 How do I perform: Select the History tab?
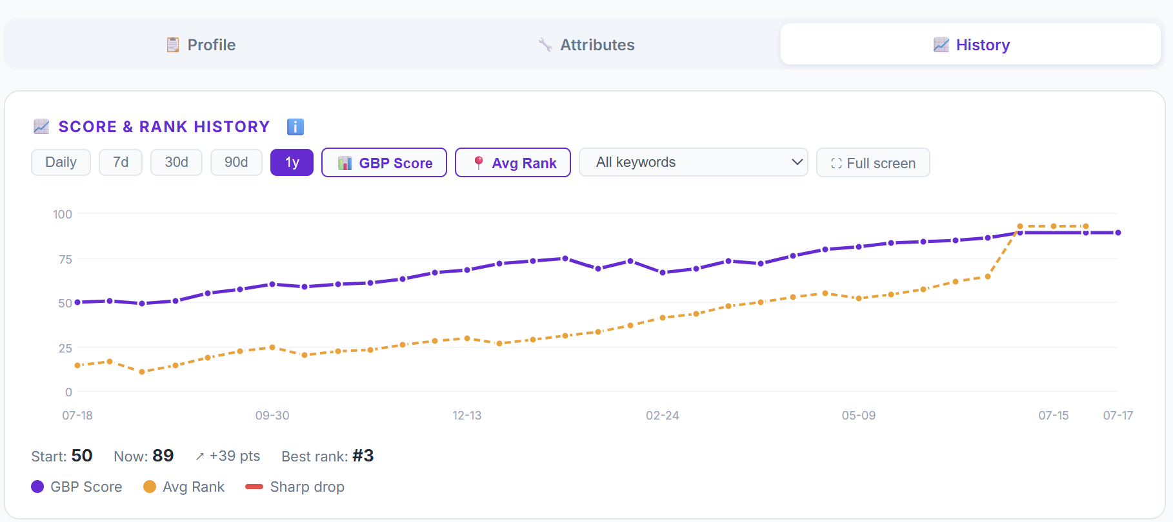(x=970, y=44)
